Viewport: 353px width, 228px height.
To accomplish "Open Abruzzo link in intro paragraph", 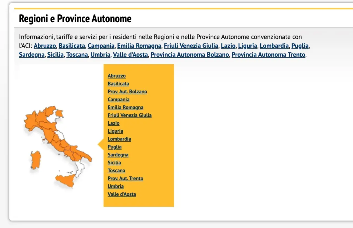I will 45,46.
